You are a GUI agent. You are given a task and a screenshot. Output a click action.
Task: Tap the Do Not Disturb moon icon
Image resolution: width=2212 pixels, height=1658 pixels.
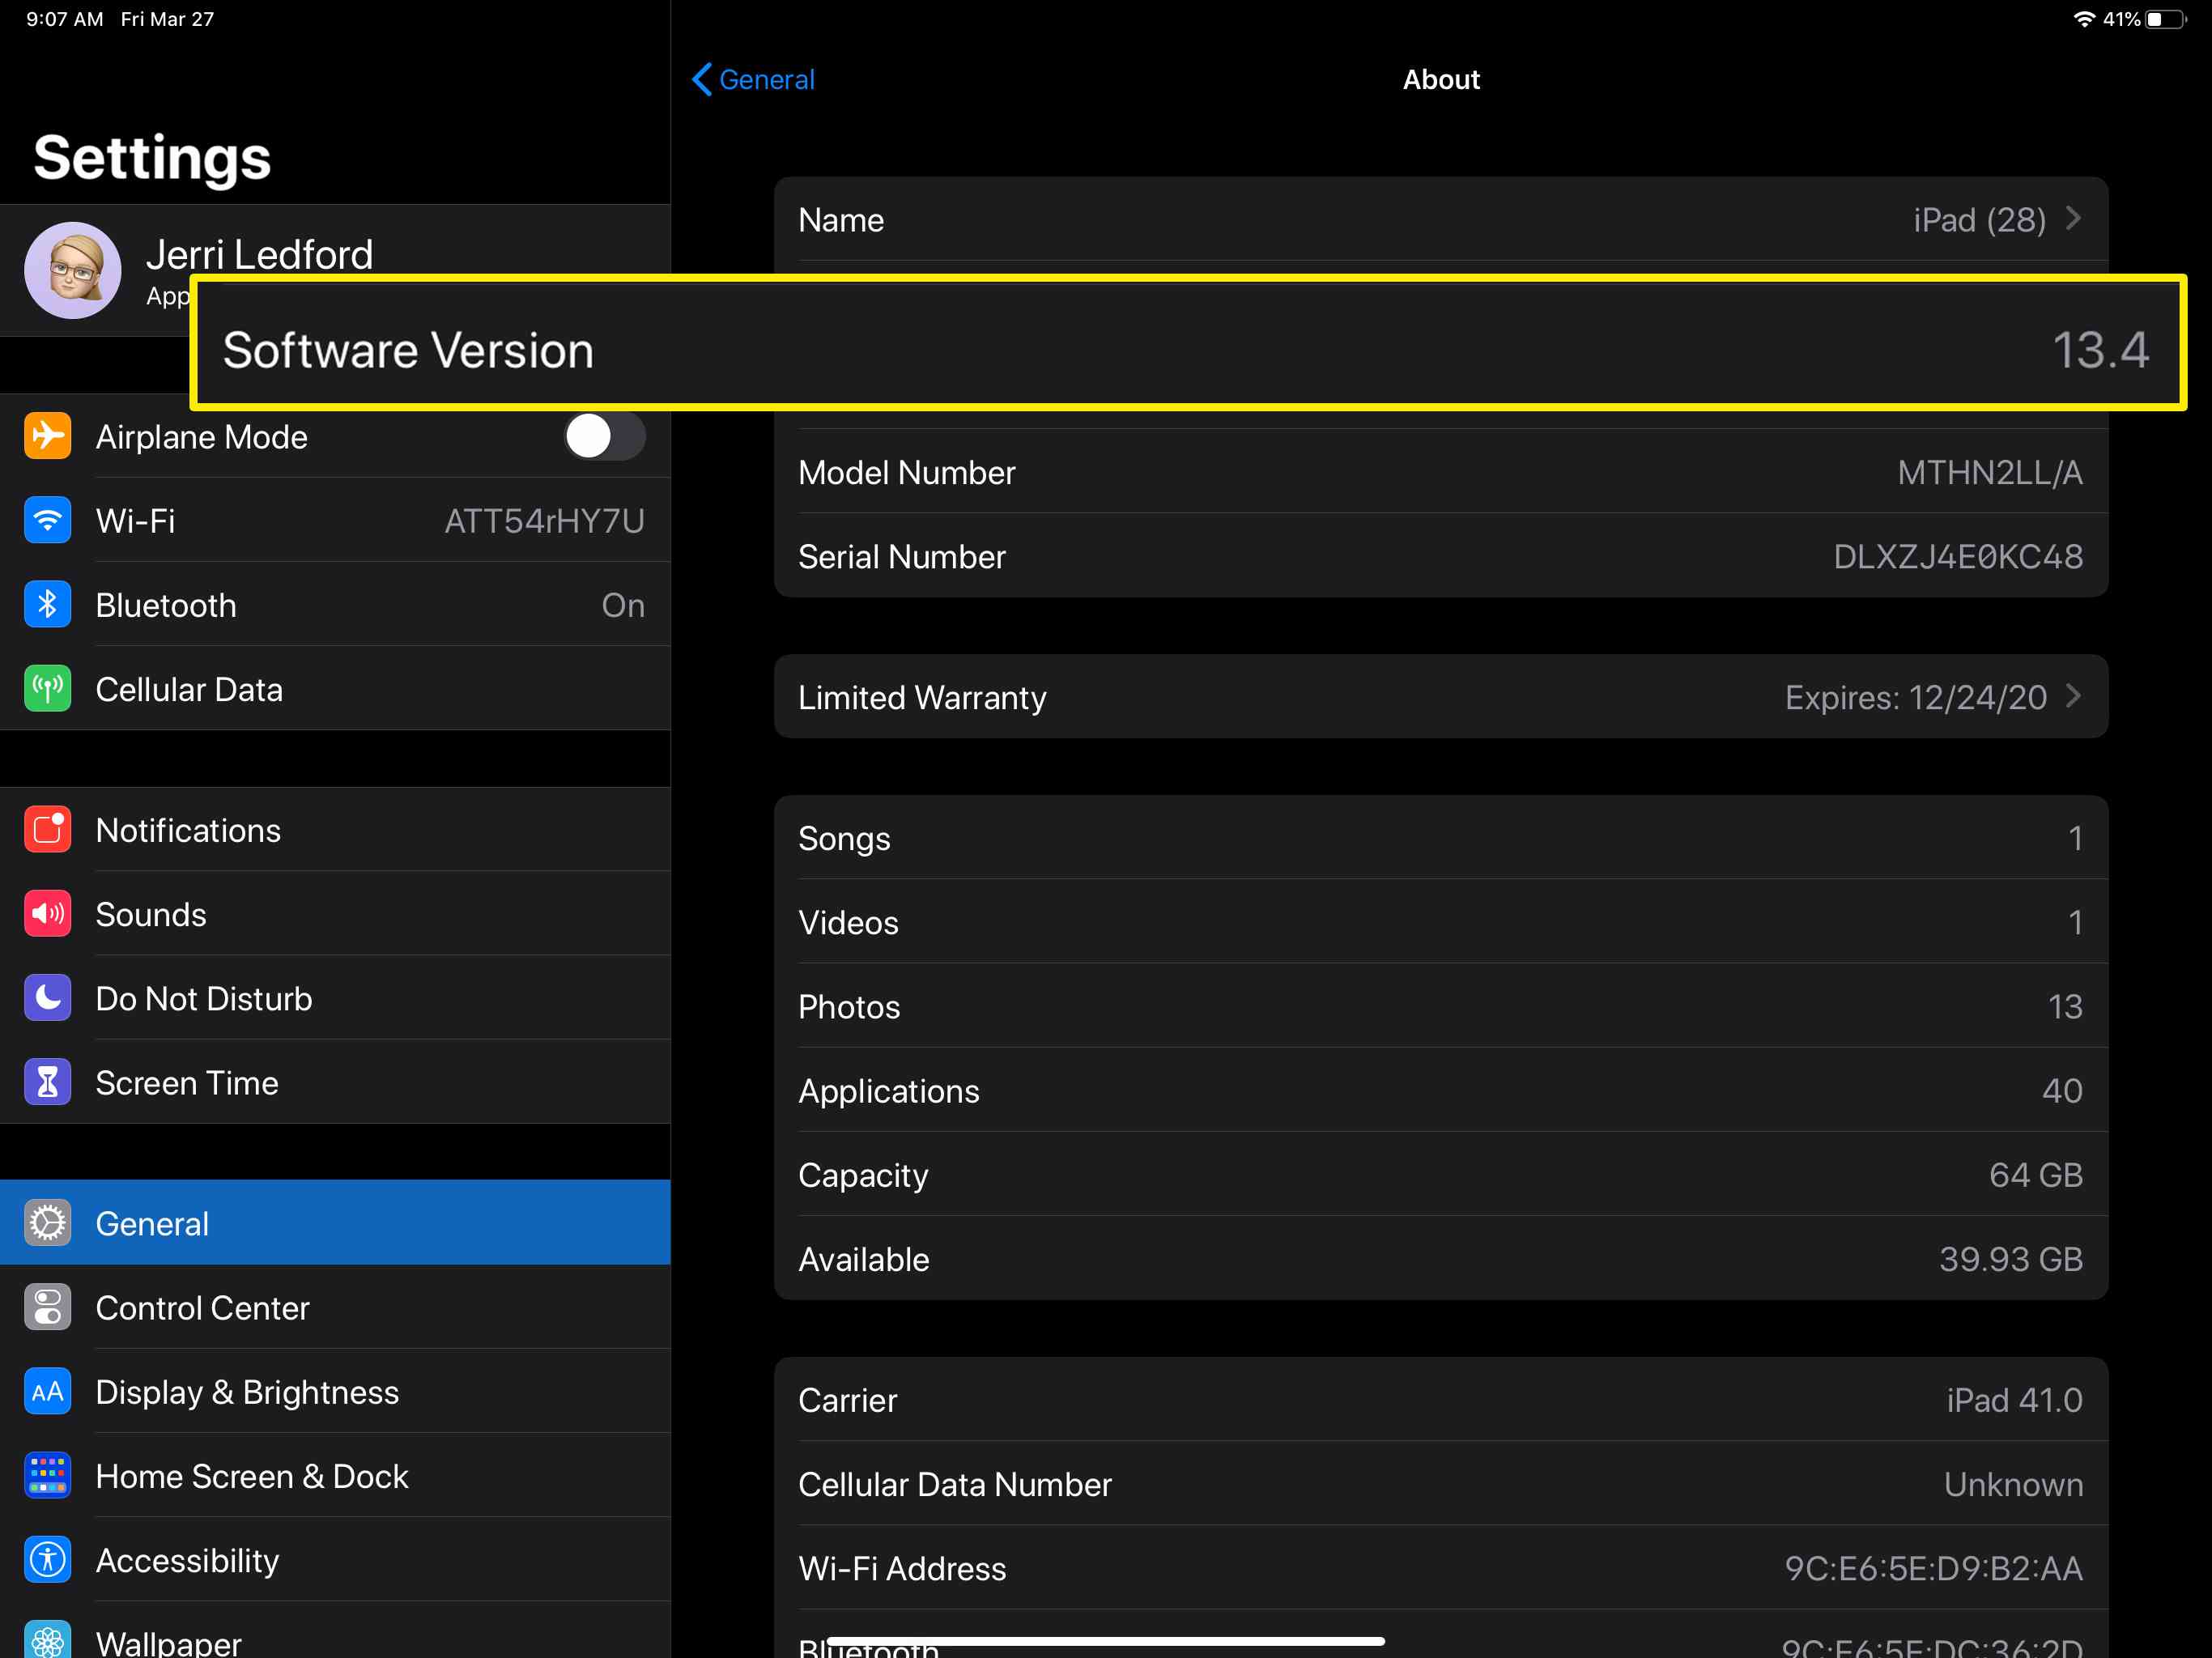(47, 997)
